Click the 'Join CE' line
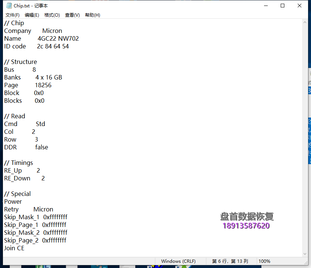Image resolution: width=311 pixels, height=268 pixels. click(14, 248)
